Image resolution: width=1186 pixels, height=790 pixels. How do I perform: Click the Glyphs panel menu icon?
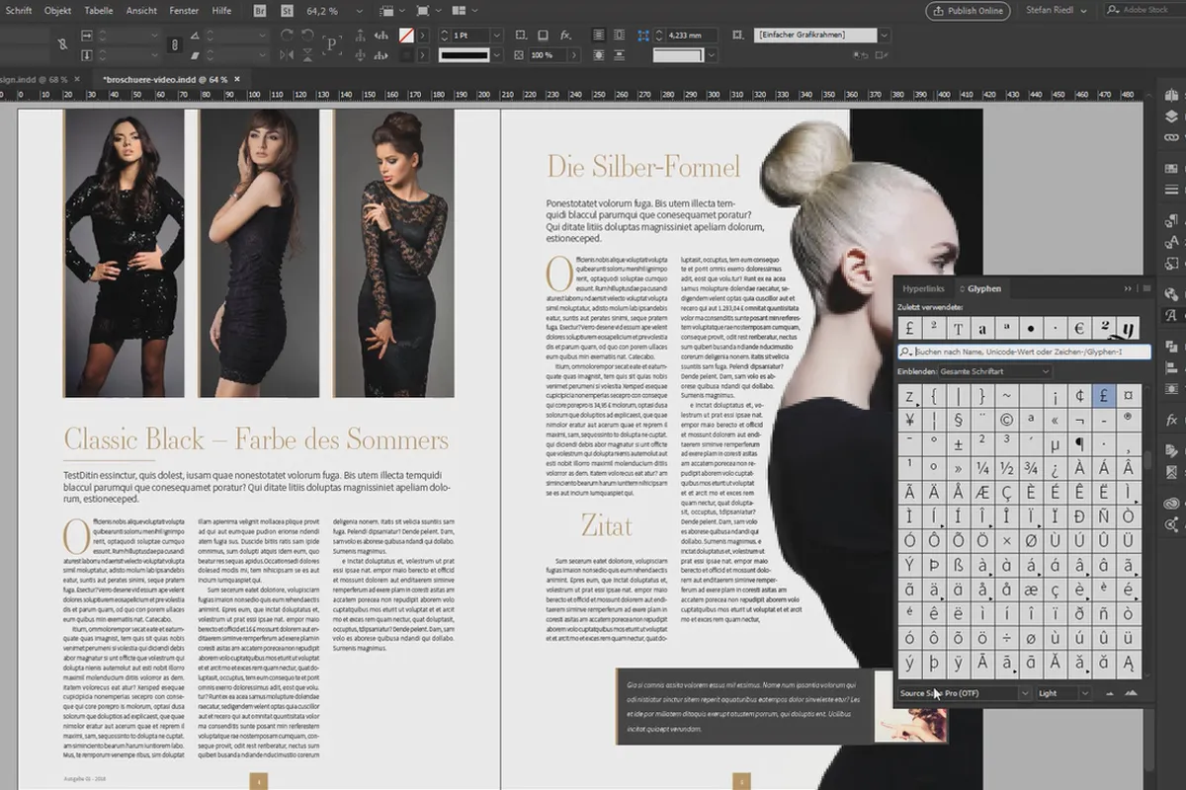tap(1146, 288)
